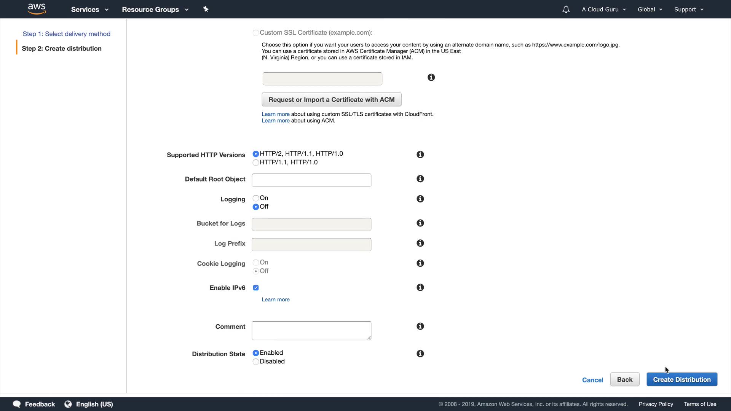Click the pin shortcut icon in navbar
Viewport: 731px width, 411px height.
pyautogui.click(x=206, y=9)
